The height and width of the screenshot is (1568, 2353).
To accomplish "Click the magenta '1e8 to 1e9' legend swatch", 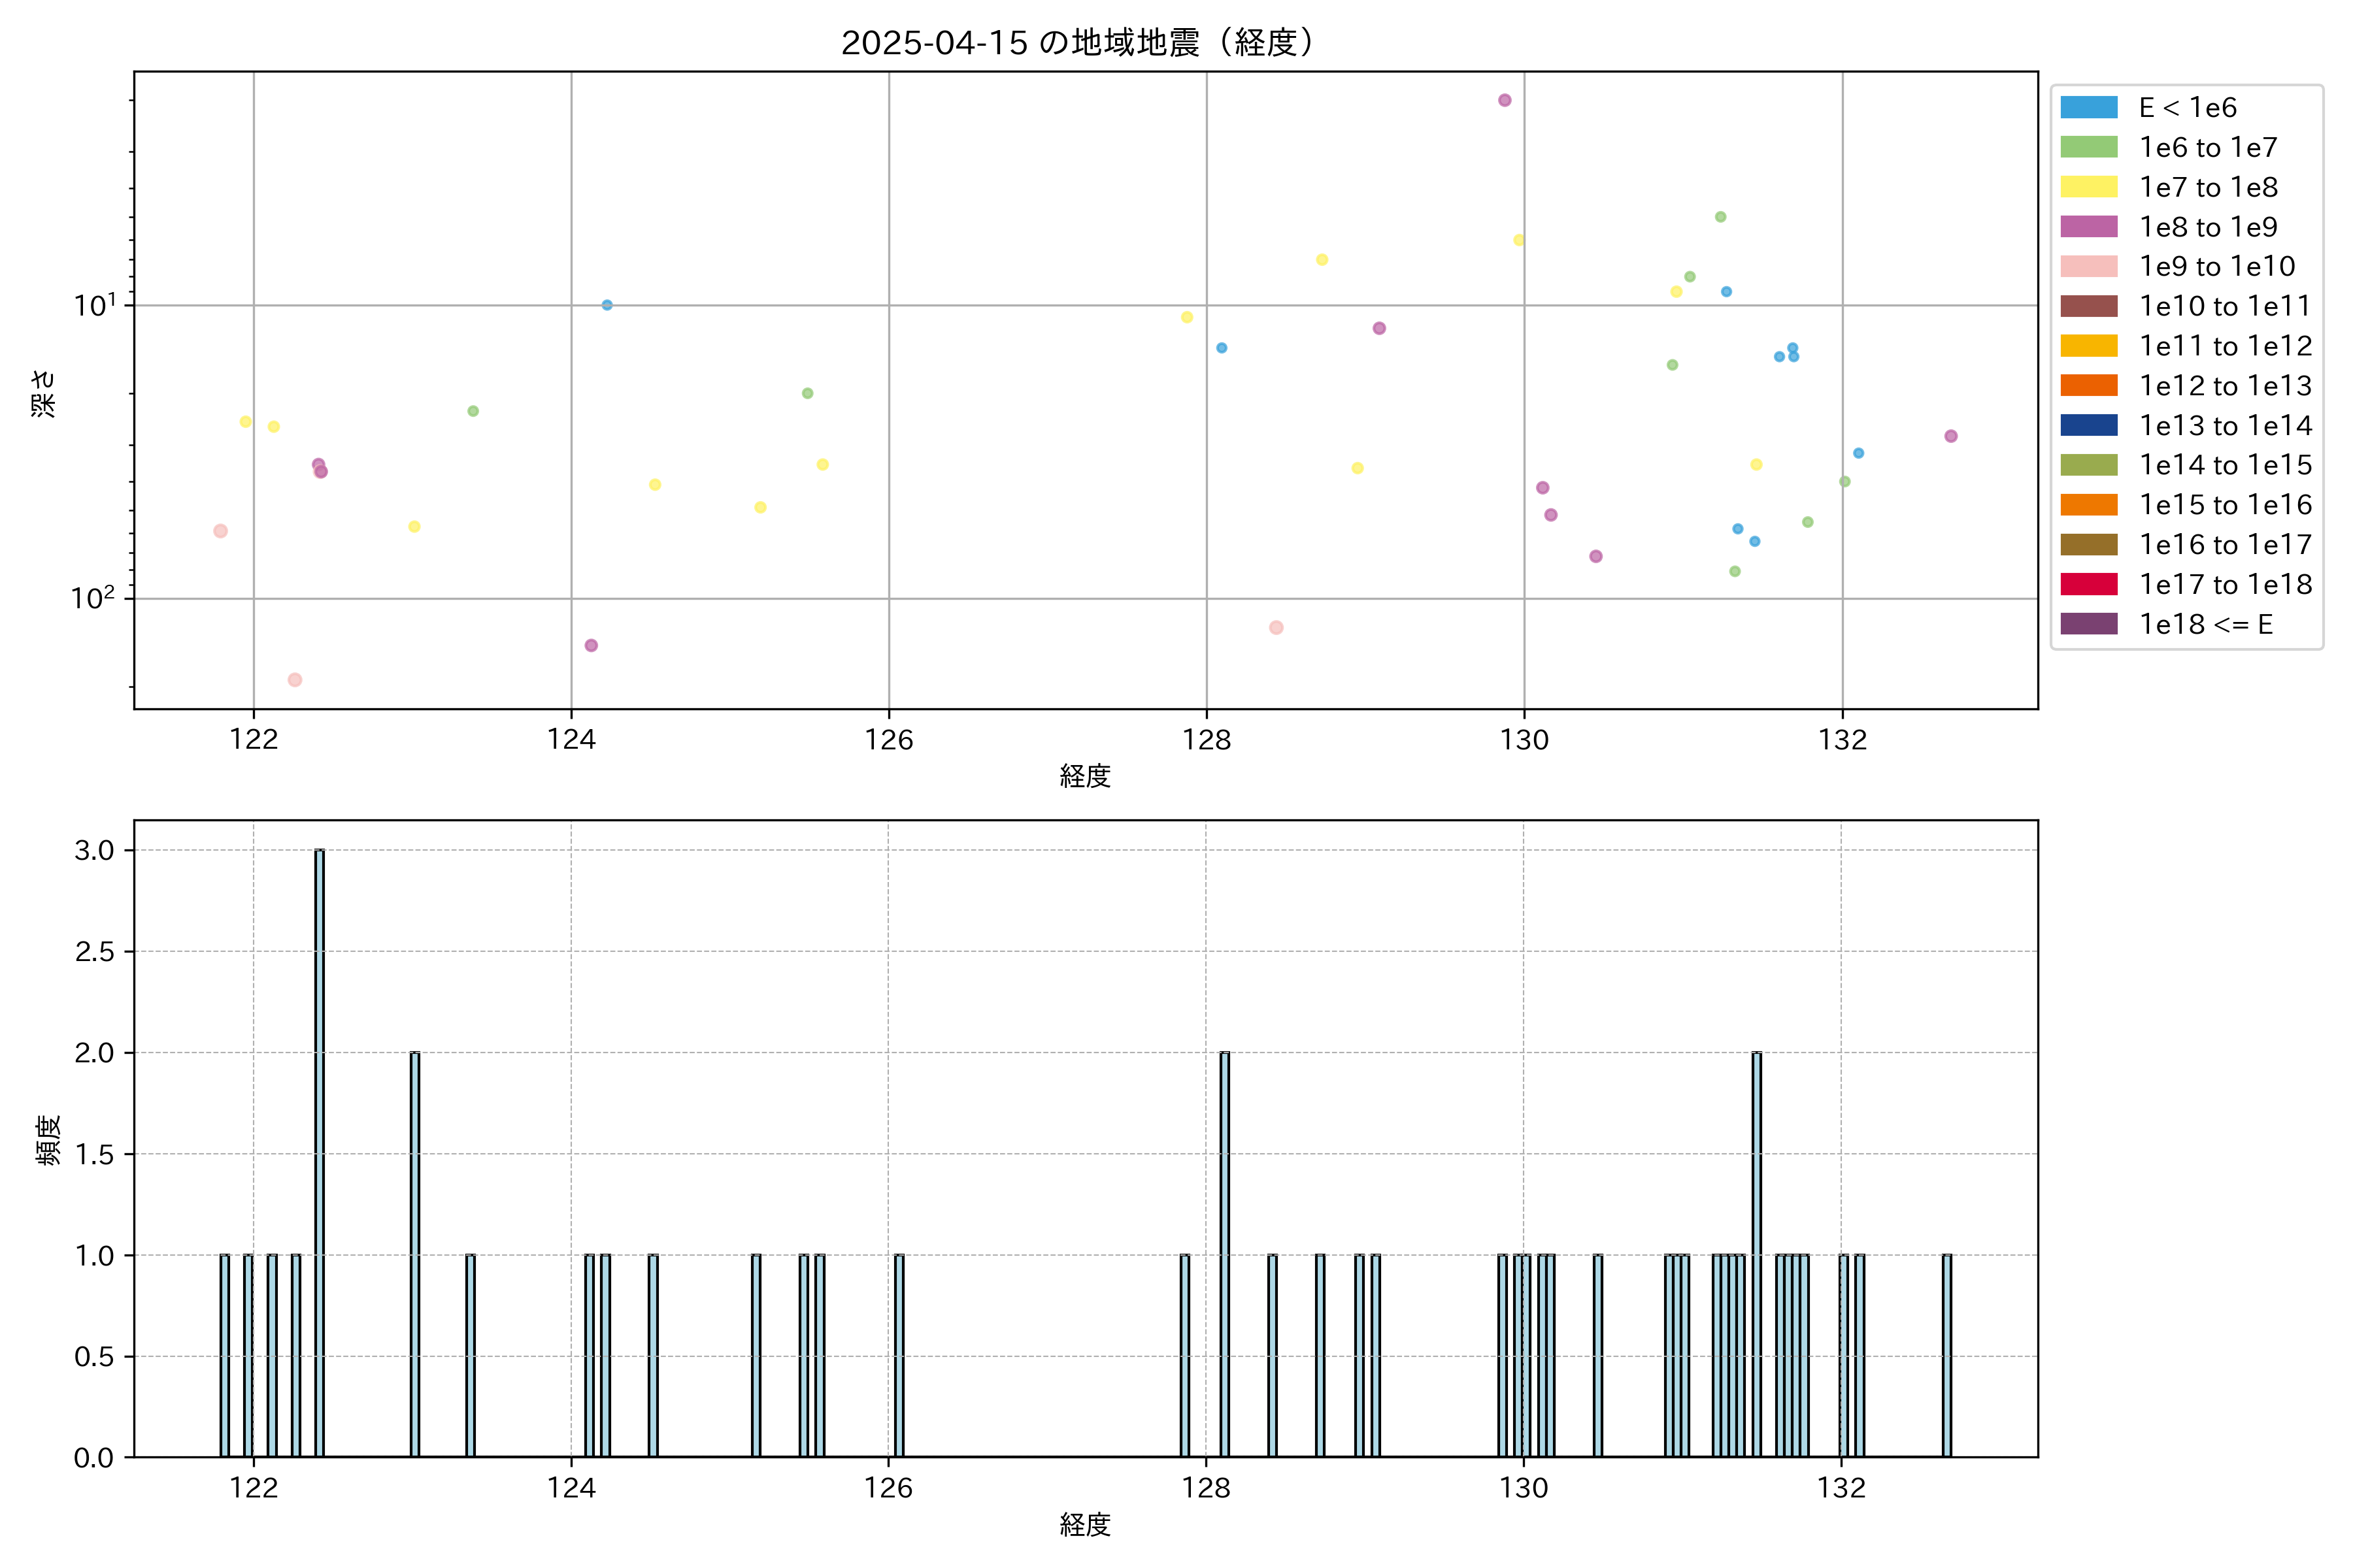I will coord(2088,227).
